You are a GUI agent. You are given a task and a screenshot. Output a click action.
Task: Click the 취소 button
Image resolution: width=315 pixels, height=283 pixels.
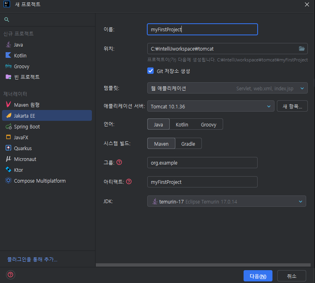point(291,276)
